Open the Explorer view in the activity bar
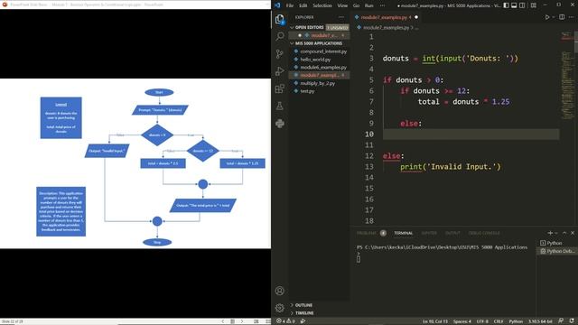Image resolution: width=578 pixels, height=325 pixels. pos(280,19)
